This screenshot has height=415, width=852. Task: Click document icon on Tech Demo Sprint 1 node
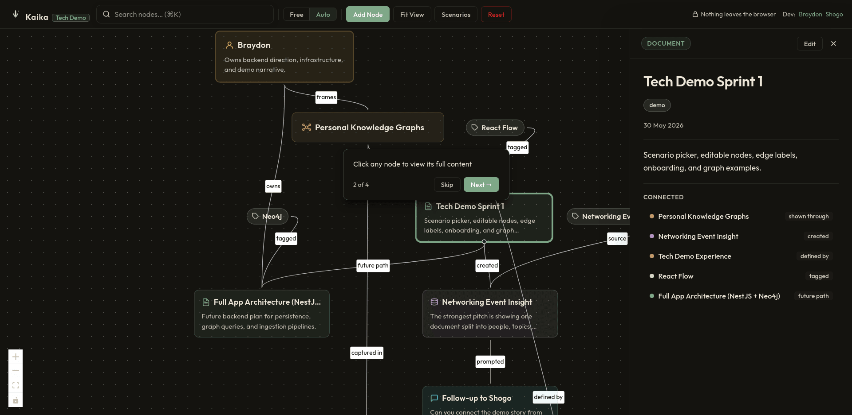coord(428,206)
